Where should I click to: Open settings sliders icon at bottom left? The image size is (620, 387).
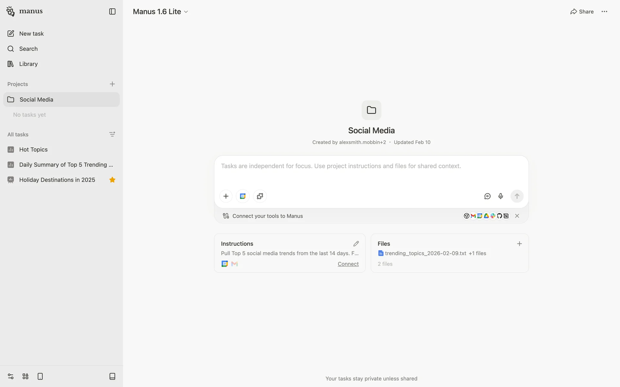click(x=11, y=376)
